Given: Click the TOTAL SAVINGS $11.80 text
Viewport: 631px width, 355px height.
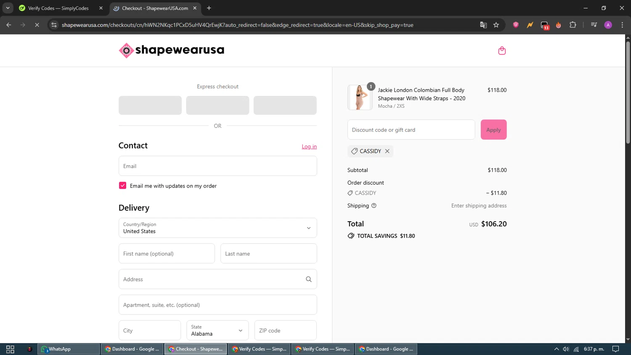Looking at the screenshot, I should 386,236.
